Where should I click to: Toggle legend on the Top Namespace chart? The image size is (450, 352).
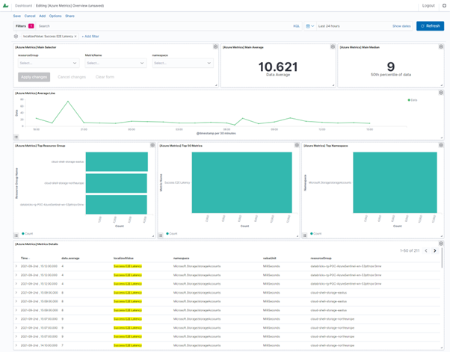[x=305, y=235]
